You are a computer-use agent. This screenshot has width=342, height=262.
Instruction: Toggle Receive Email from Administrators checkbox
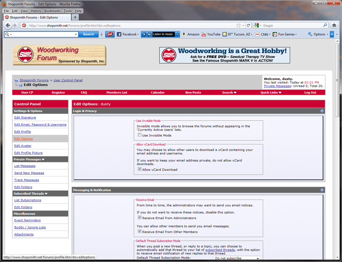coord(140,217)
